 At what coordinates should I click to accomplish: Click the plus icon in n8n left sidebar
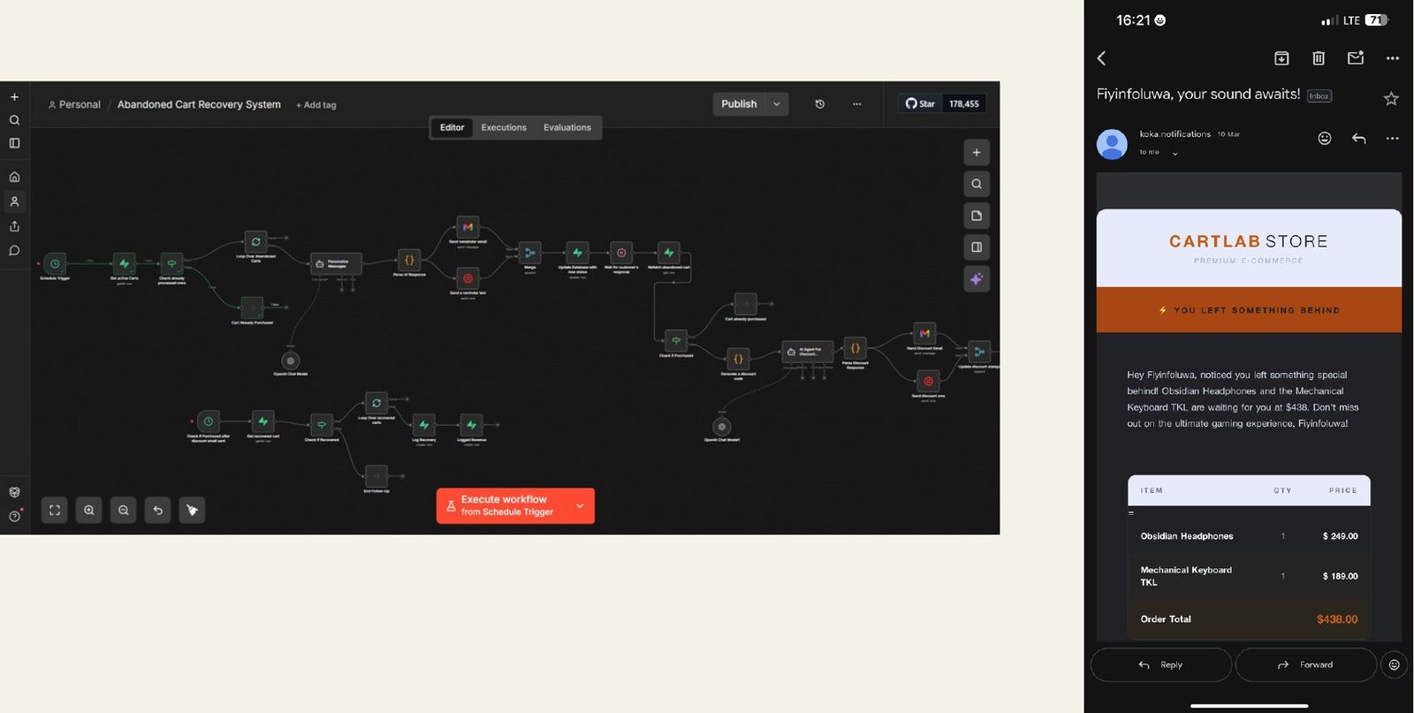point(14,97)
